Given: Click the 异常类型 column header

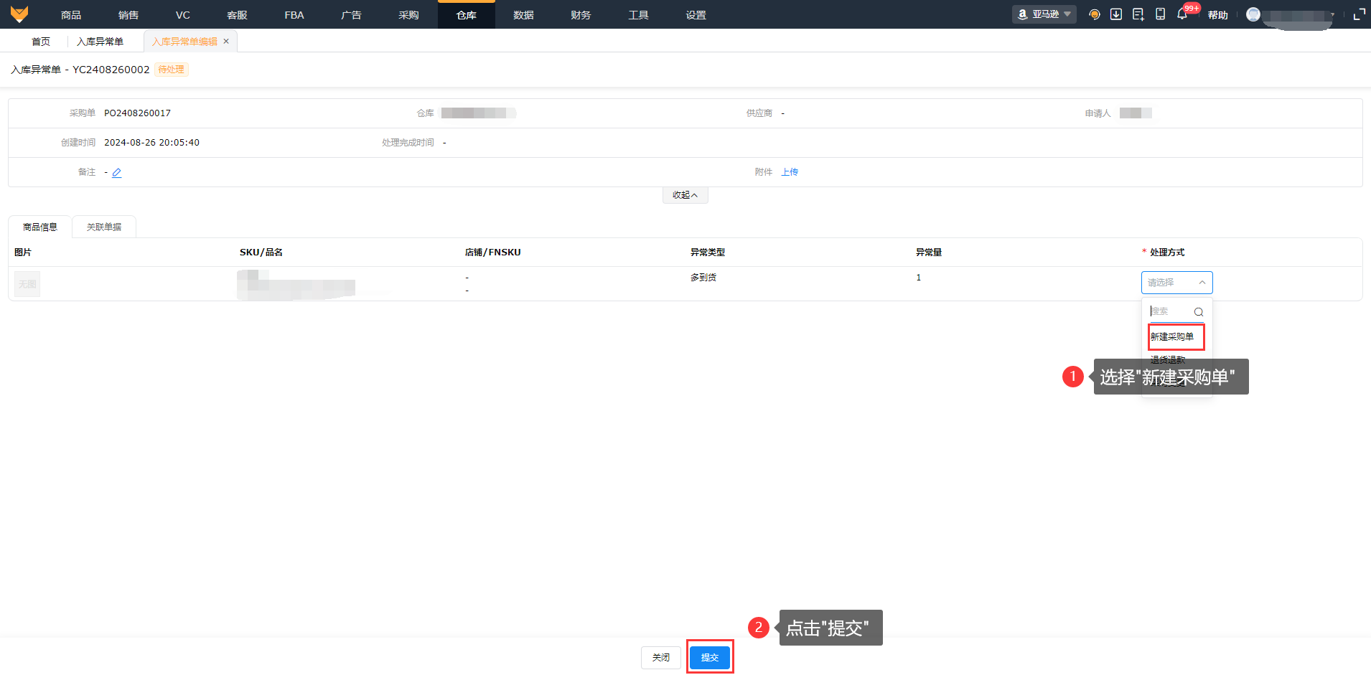Looking at the screenshot, I should (x=708, y=252).
